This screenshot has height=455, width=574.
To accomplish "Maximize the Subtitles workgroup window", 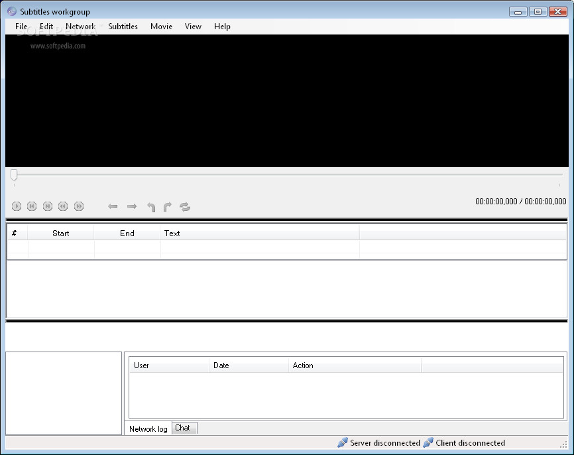I will point(538,12).
